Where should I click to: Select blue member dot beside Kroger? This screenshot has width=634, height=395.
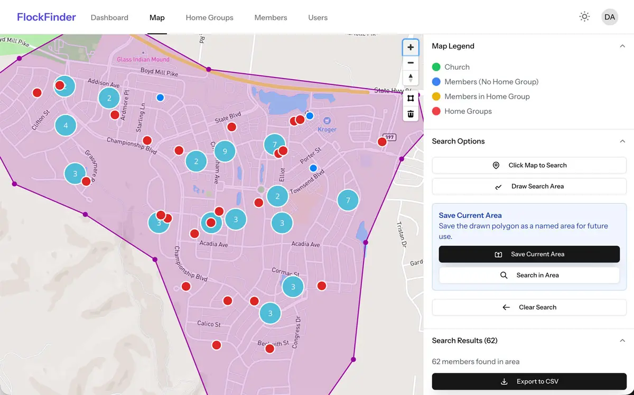coord(310,115)
